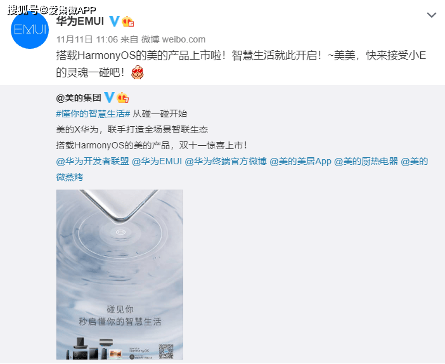Open the @华为终端官方微博 mention
445x364 pixels.
(226, 161)
